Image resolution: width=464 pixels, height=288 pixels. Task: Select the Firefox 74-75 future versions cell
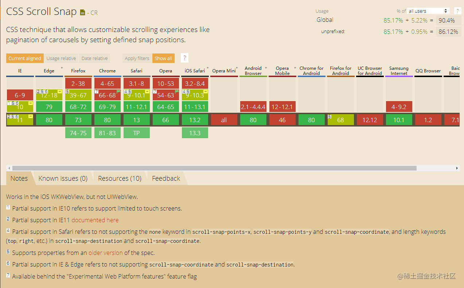point(78,133)
